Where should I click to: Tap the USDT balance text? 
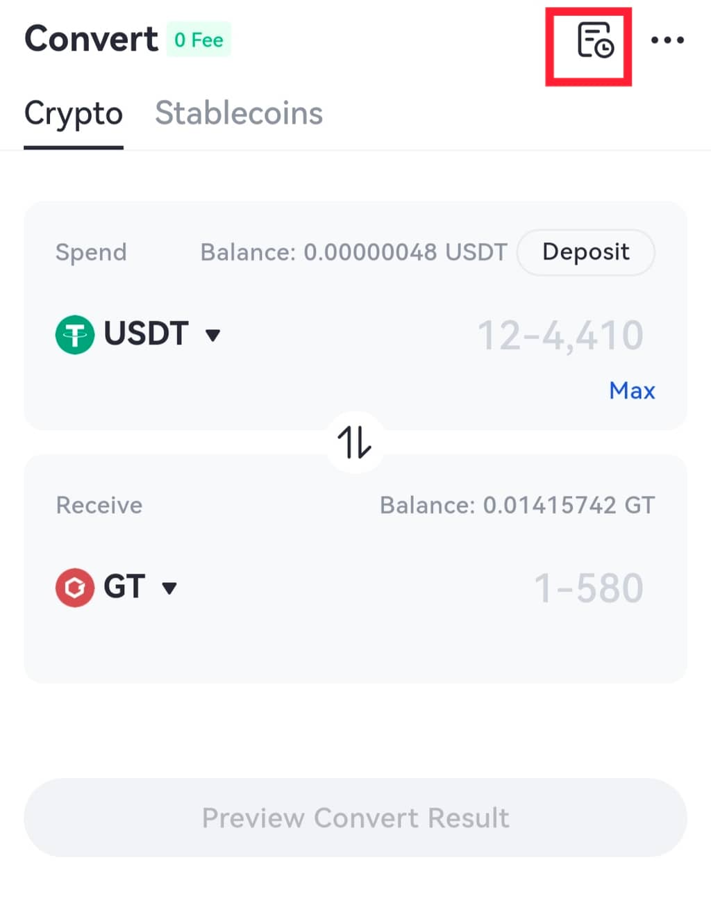click(x=353, y=252)
